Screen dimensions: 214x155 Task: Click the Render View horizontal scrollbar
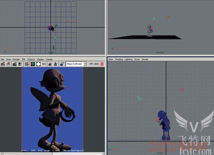(x=52, y=154)
